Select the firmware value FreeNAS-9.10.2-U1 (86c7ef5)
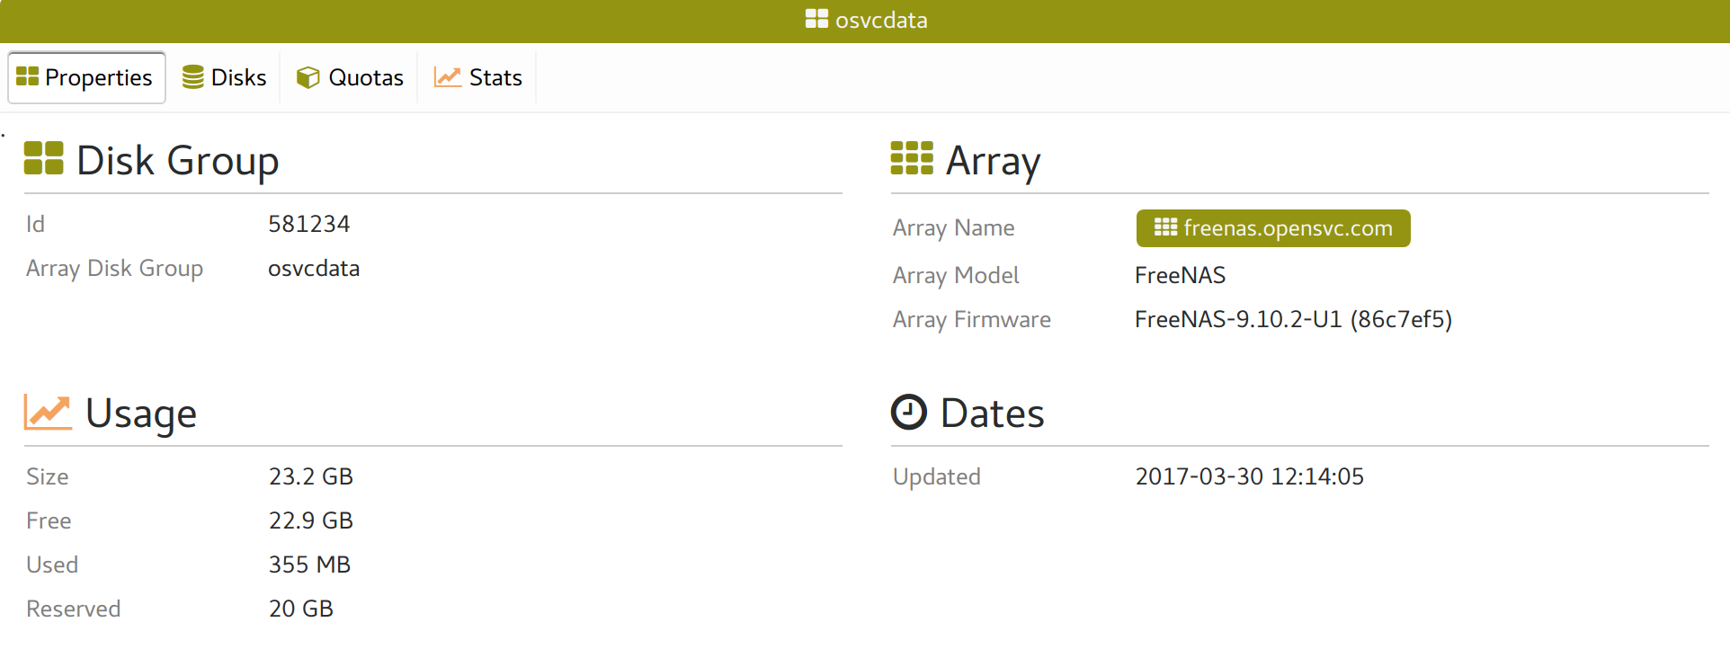This screenshot has height=649, width=1730. click(x=1293, y=319)
